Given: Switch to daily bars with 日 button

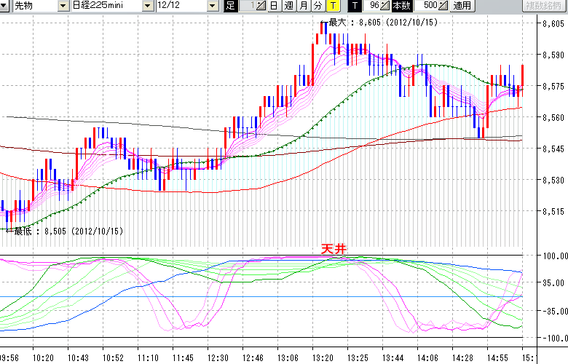Looking at the screenshot, I should coord(273,6).
